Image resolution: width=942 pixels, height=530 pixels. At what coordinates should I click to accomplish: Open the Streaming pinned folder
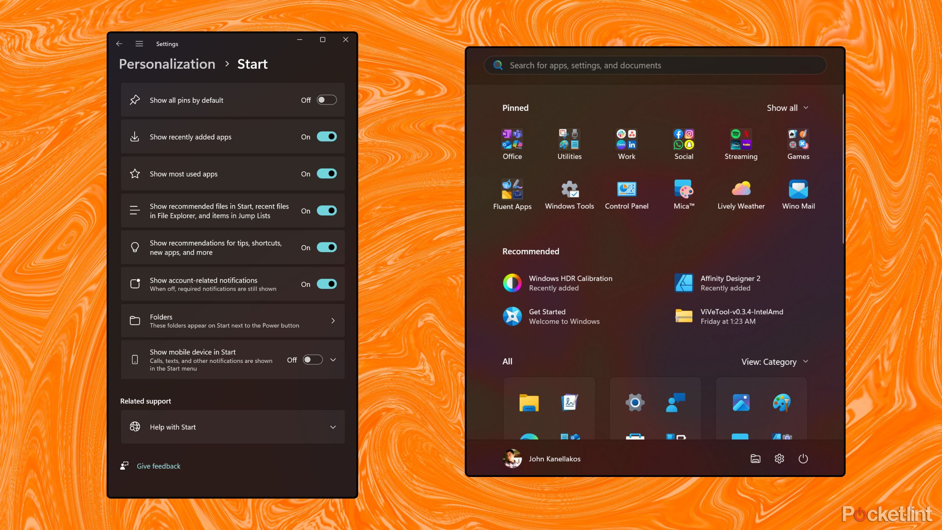741,144
